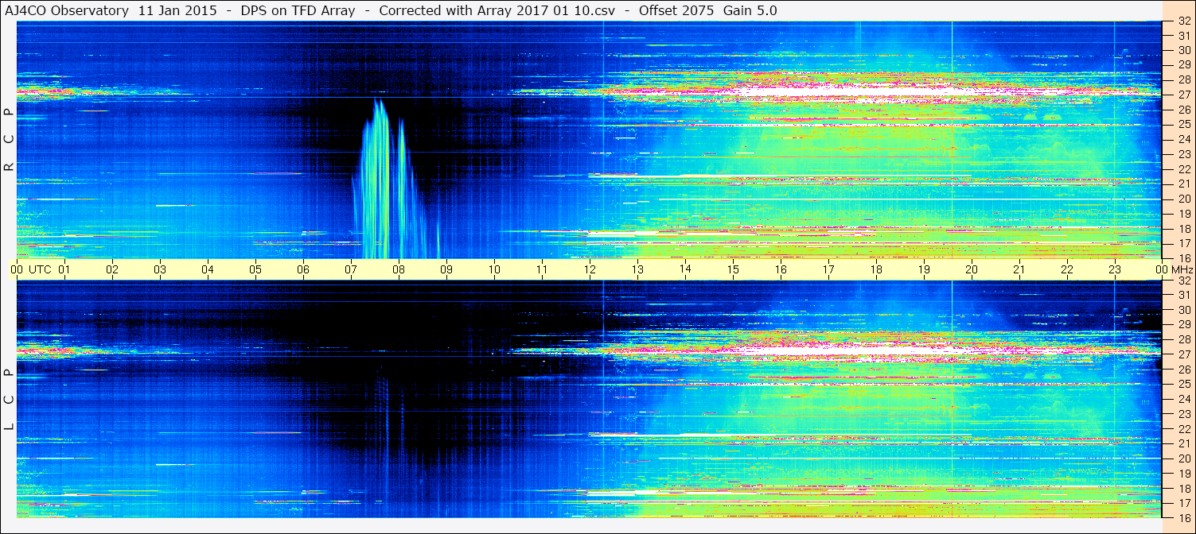Select the 13 hour marker
The height and width of the screenshot is (534, 1196).
point(637,269)
